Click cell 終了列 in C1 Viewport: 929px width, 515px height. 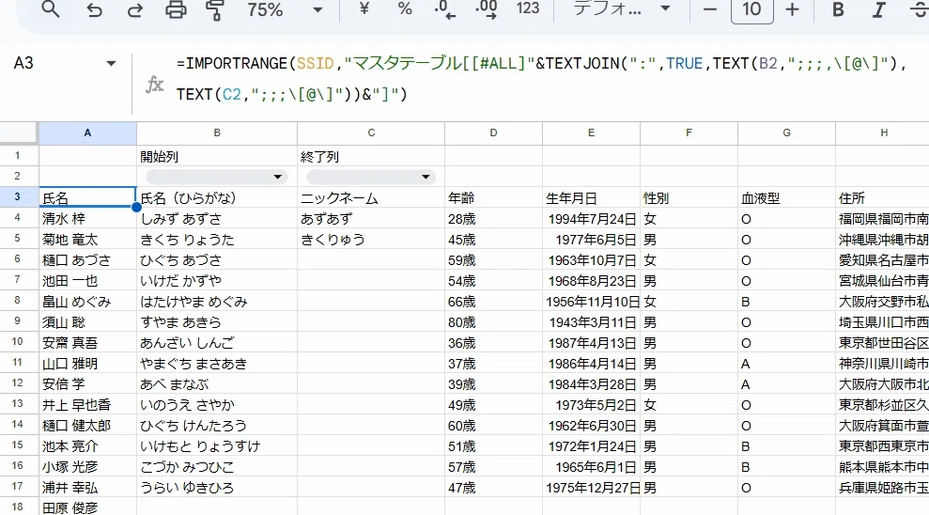(x=371, y=156)
